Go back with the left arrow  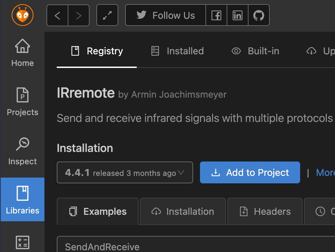pyautogui.click(x=57, y=15)
